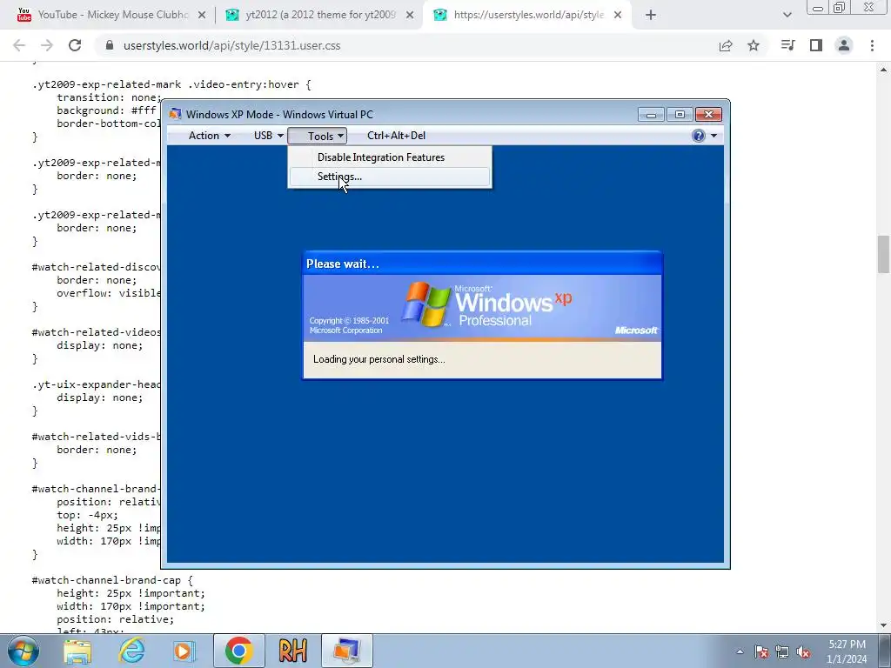Open a new Chrome tab
This screenshot has width=891, height=668.
(x=651, y=16)
